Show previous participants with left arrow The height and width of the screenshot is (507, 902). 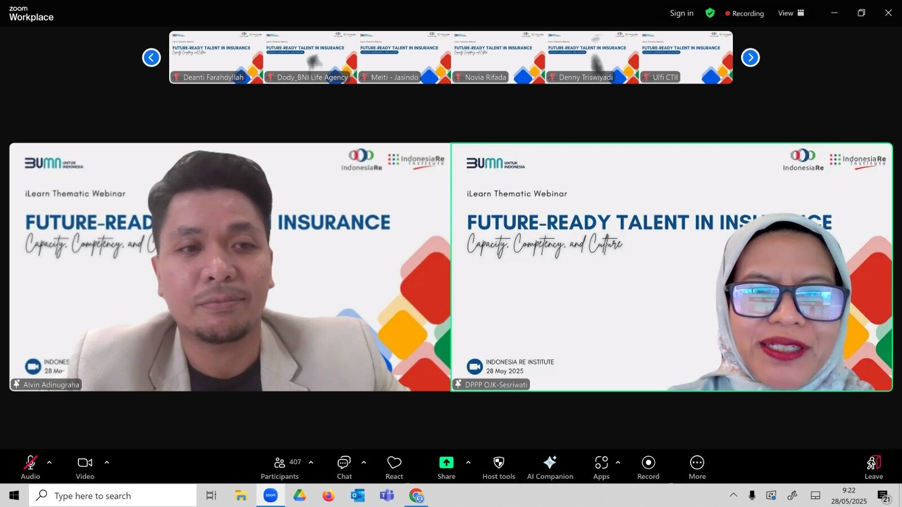(151, 57)
